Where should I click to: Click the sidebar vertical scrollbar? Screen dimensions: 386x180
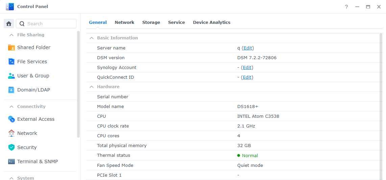78,84
